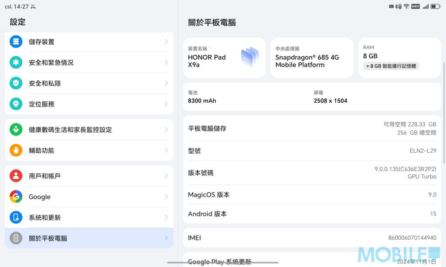Tap the System and Updates icon
446x267 pixels.
(x=16, y=217)
